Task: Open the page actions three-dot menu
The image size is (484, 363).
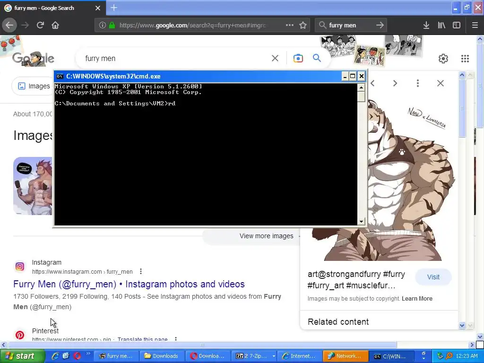Action: [290, 25]
